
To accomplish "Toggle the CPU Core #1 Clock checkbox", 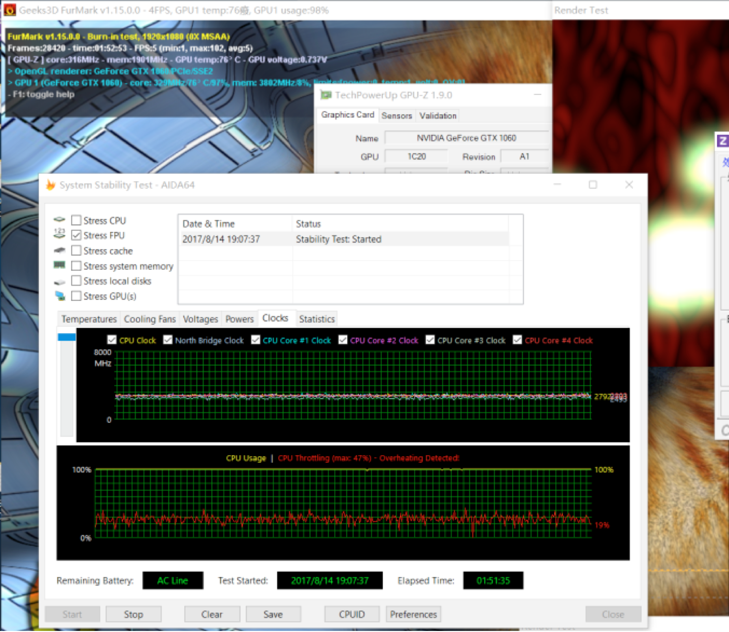I will click(x=255, y=340).
